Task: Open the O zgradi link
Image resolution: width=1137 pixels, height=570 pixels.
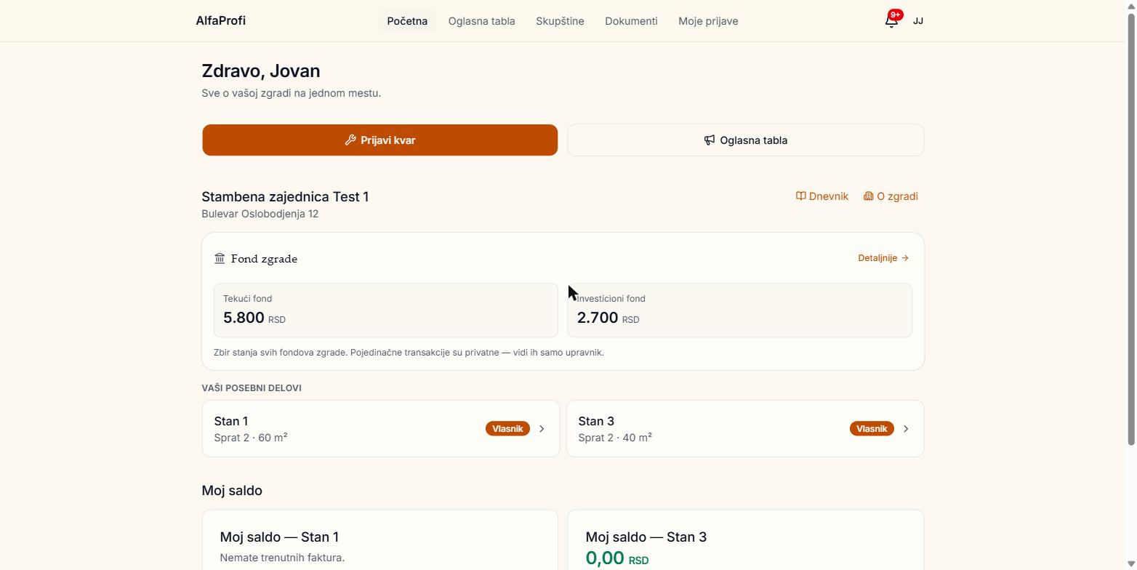Action: [x=891, y=196]
